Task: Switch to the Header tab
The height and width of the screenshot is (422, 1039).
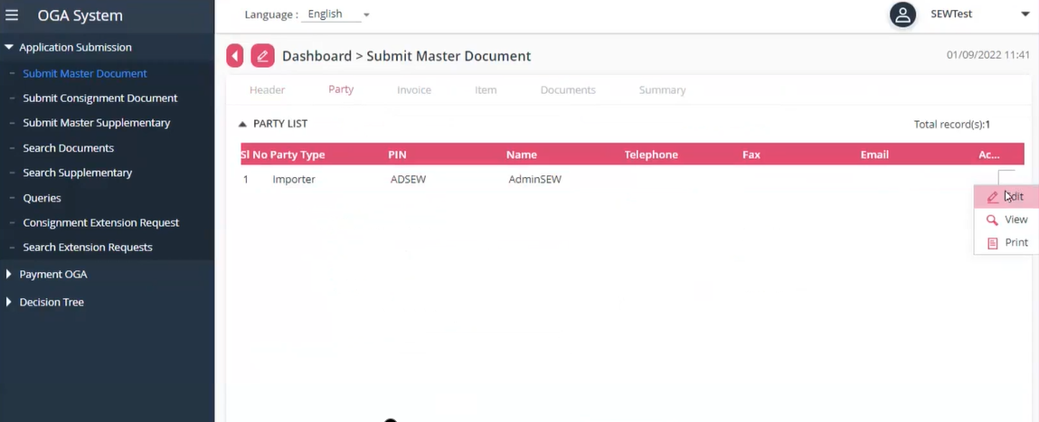Action: [x=267, y=90]
